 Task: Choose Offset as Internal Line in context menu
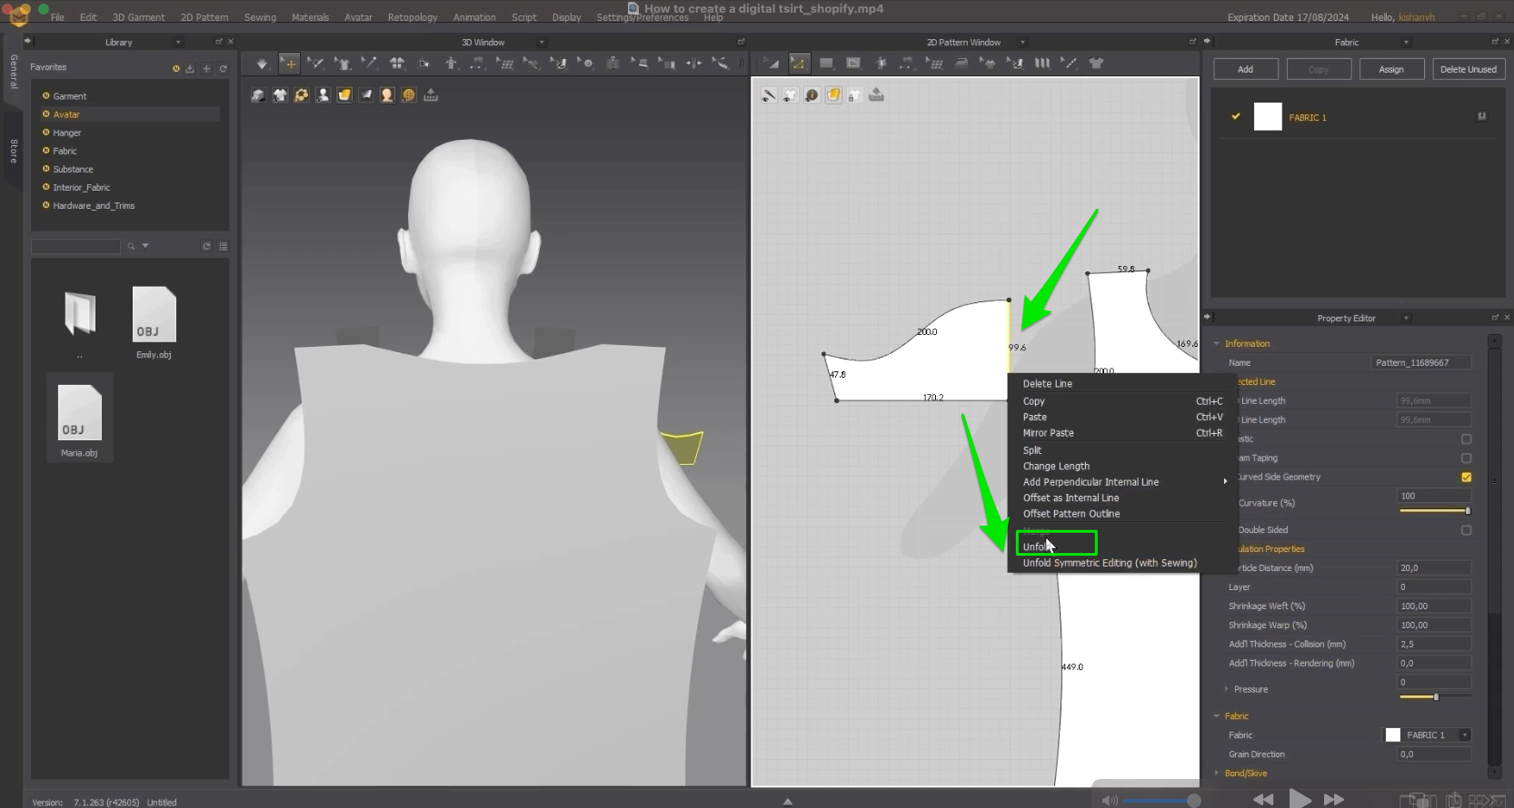[1071, 498]
